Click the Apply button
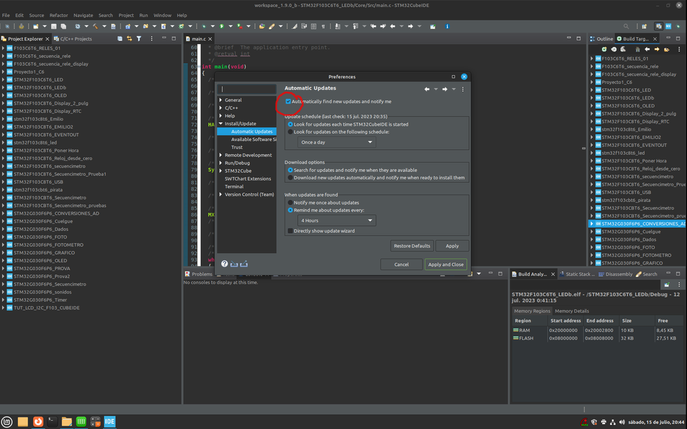Image resolution: width=687 pixels, height=429 pixels. coord(452,246)
